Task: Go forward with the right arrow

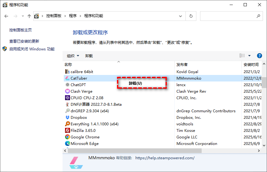Action: pos(15,16)
